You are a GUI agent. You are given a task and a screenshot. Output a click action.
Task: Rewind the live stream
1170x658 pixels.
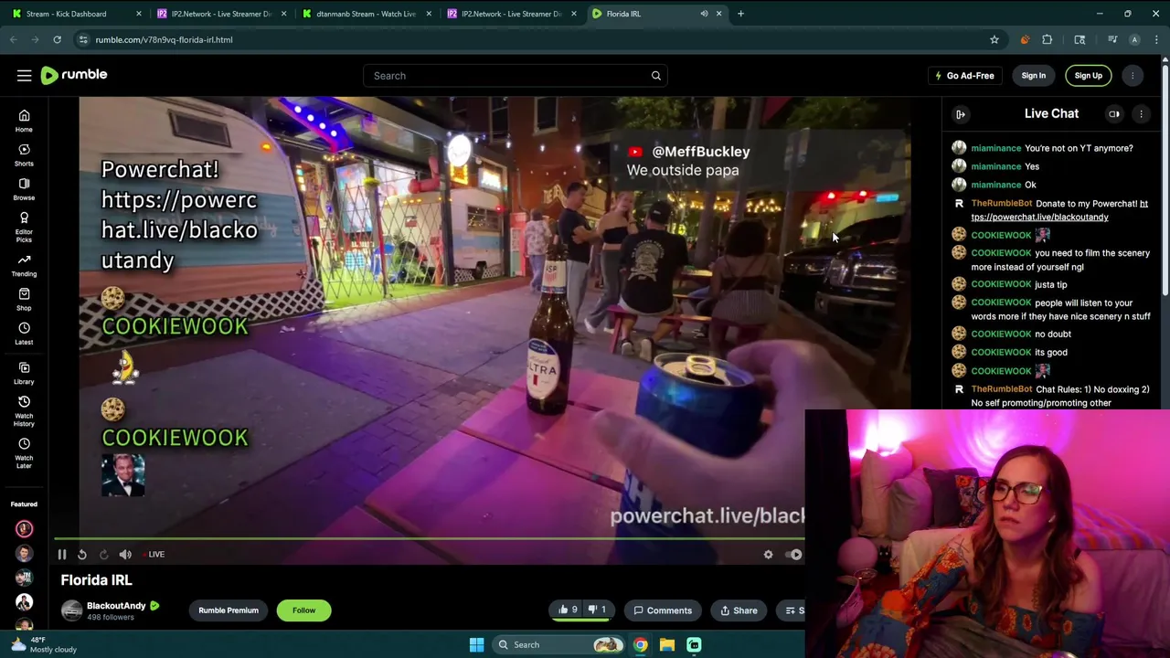(82, 554)
